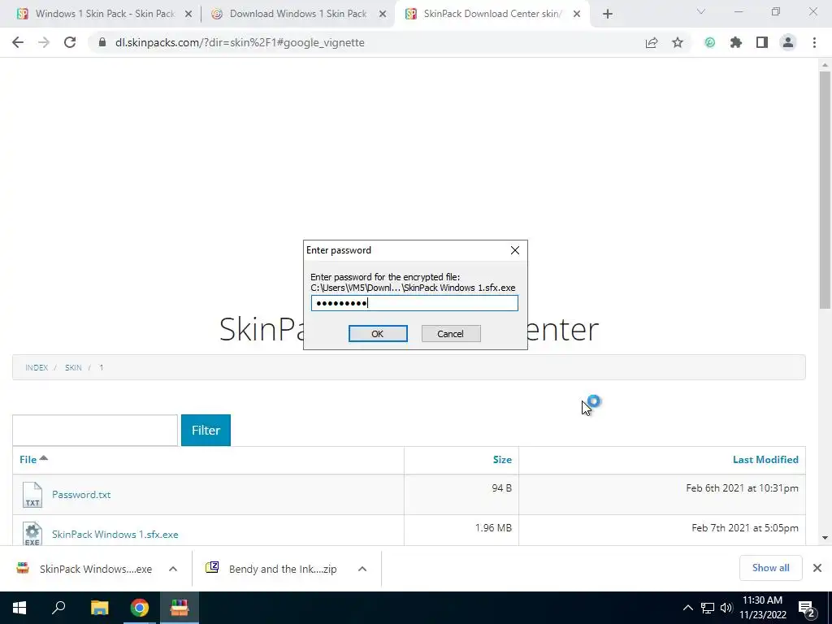This screenshot has width=832, height=624.
Task: Cancel the password dialog
Action: pos(451,334)
